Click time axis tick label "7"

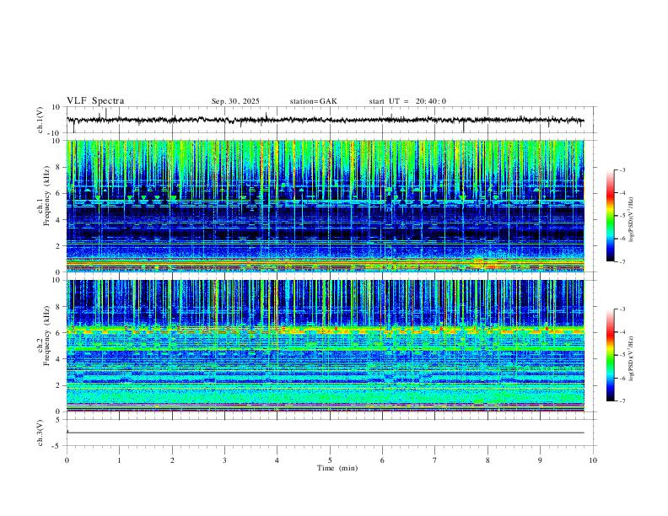point(435,460)
